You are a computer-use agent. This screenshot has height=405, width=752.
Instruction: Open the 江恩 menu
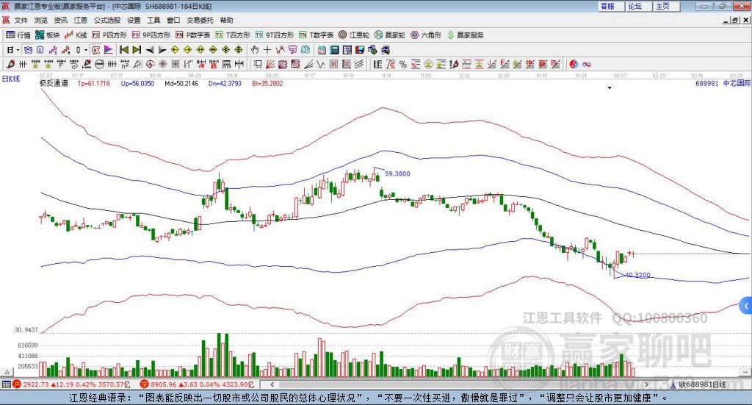pos(81,20)
